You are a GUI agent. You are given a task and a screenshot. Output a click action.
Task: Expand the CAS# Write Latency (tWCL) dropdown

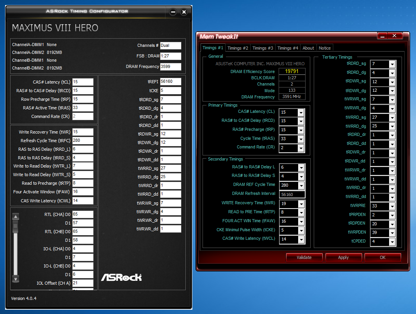pyautogui.click(x=301, y=239)
